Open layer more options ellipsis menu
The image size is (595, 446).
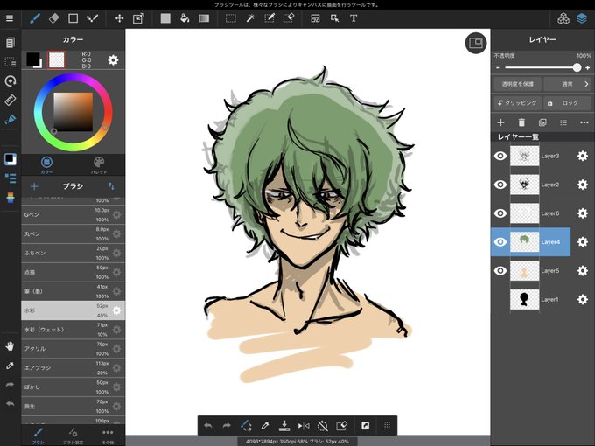tap(584, 122)
